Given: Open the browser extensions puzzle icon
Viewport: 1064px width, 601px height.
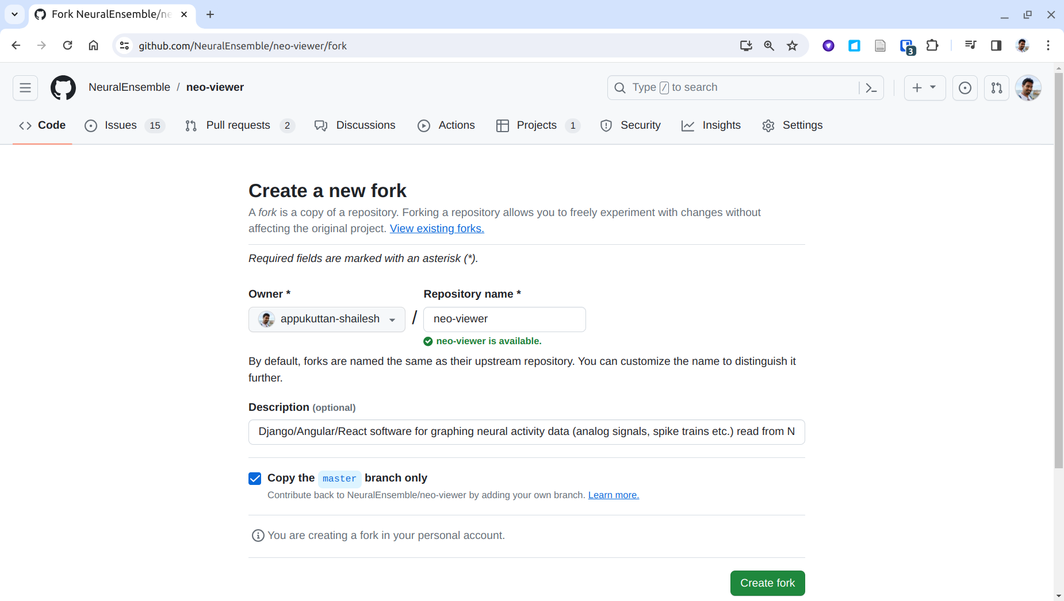Looking at the screenshot, I should coord(932,45).
